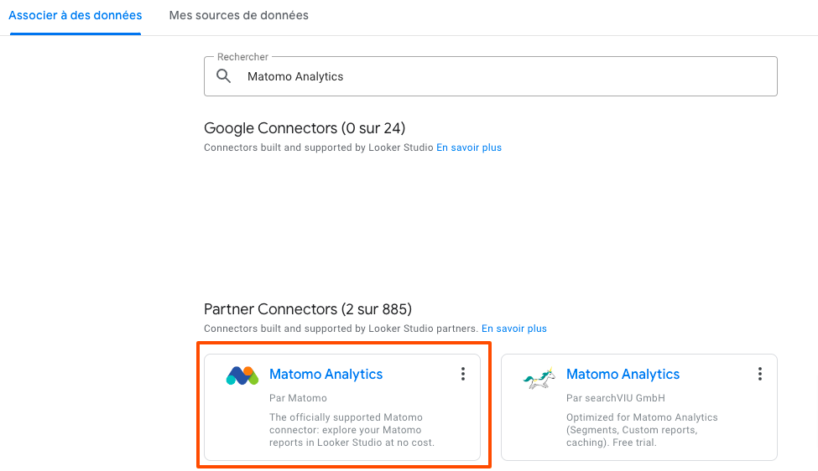Select Matomo Analytics connector by searchVIU GmbH
The image size is (818, 471).
point(623,374)
